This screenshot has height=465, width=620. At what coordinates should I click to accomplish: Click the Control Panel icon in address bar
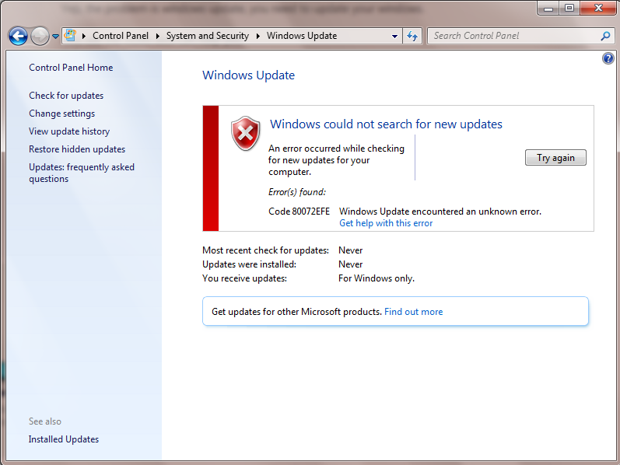(x=70, y=36)
